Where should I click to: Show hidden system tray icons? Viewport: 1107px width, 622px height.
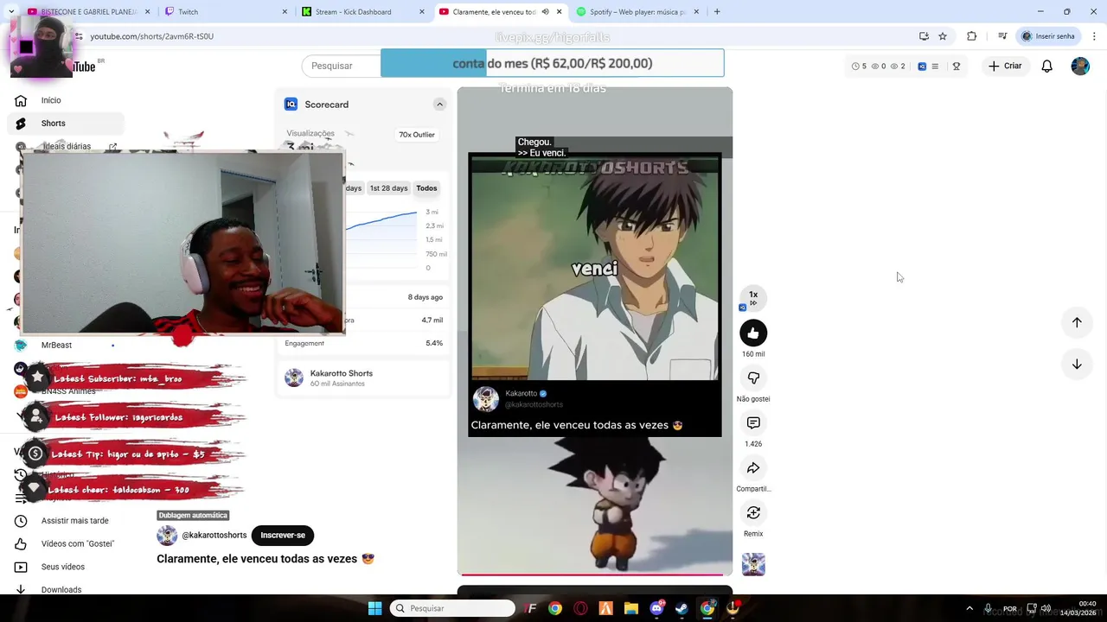(969, 608)
